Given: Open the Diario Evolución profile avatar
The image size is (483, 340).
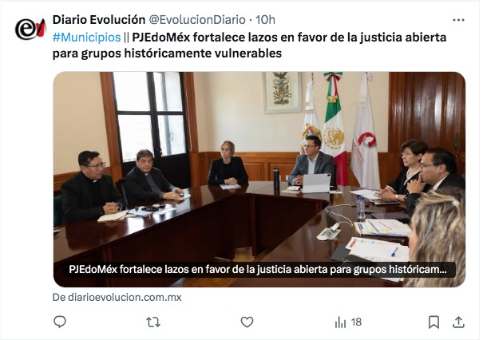Looking at the screenshot, I should tap(30, 29).
